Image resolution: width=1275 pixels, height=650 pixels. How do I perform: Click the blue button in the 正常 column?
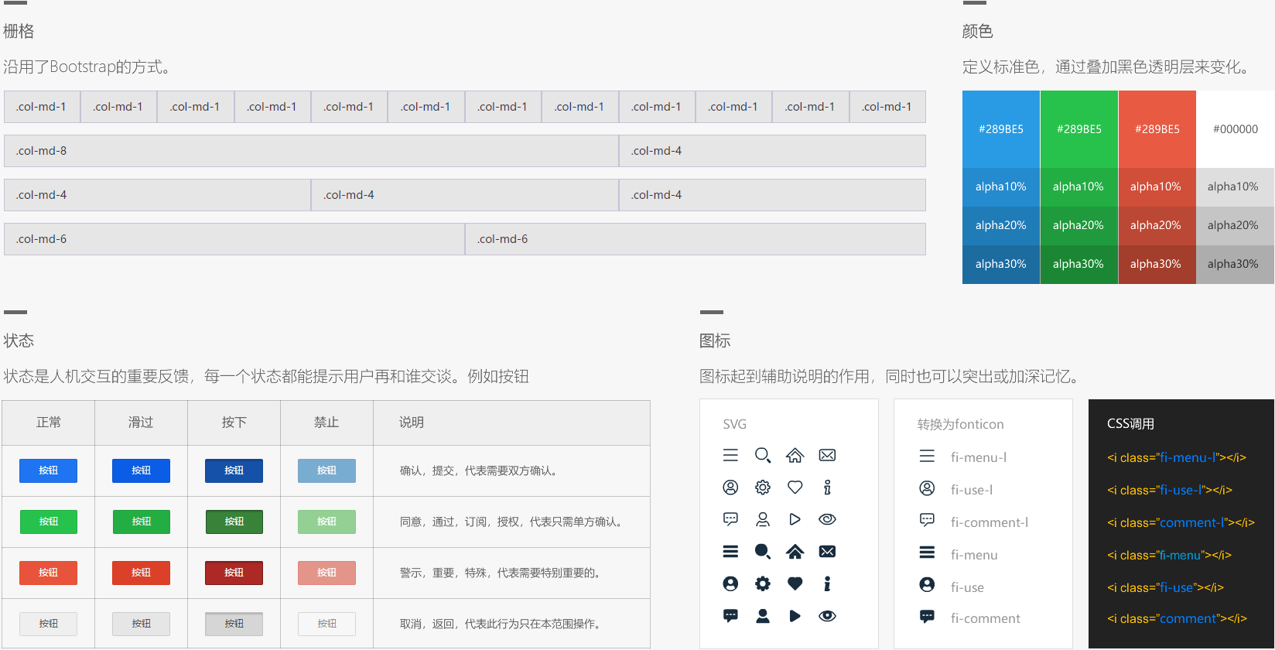[x=48, y=470]
